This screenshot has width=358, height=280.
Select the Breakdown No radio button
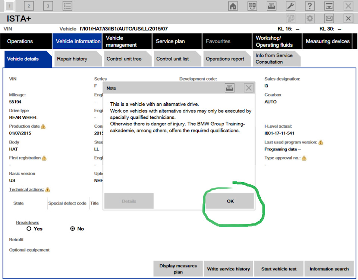tap(72, 228)
